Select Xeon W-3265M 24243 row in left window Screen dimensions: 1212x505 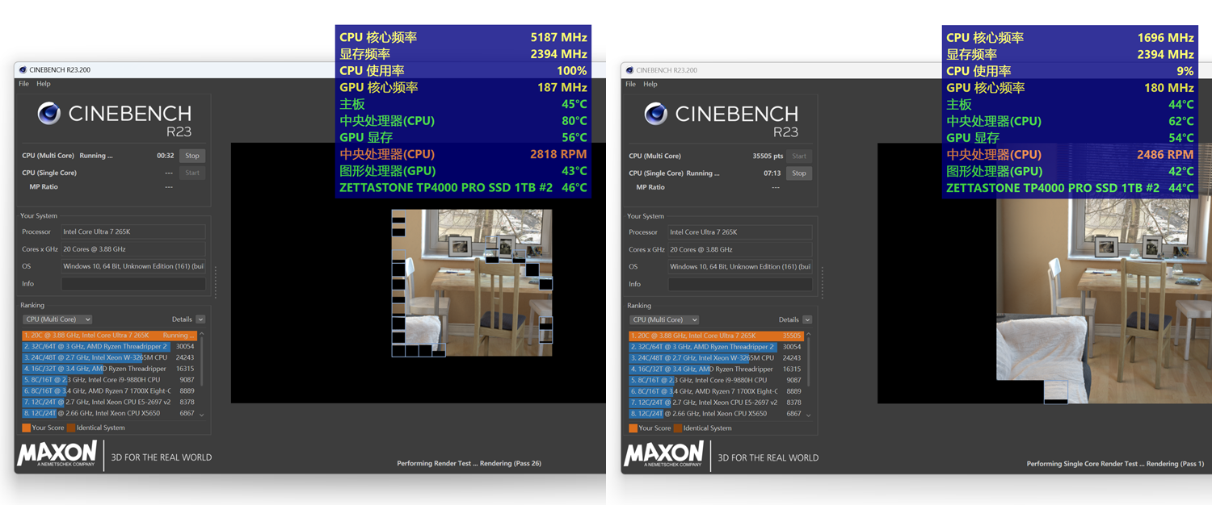(109, 357)
